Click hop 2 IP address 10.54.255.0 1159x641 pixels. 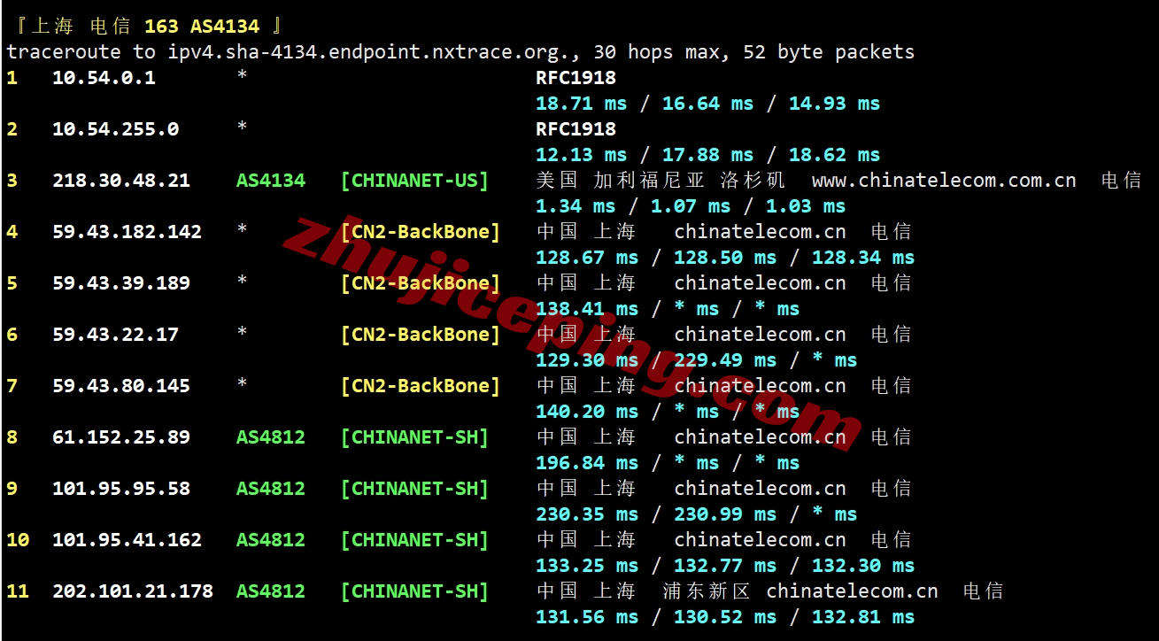point(115,129)
